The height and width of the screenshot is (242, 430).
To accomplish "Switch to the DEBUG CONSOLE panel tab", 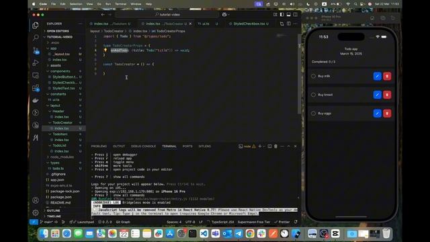I will pos(143,147).
